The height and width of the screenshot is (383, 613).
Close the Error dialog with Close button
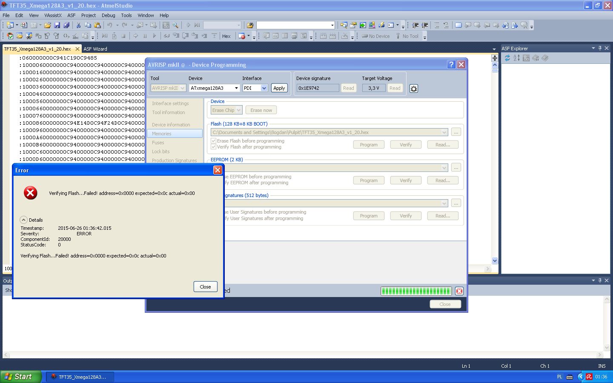pyautogui.click(x=205, y=287)
